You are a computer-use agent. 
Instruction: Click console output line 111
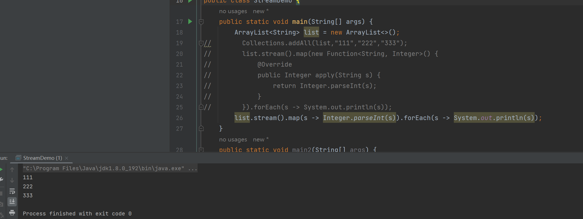(x=28, y=177)
